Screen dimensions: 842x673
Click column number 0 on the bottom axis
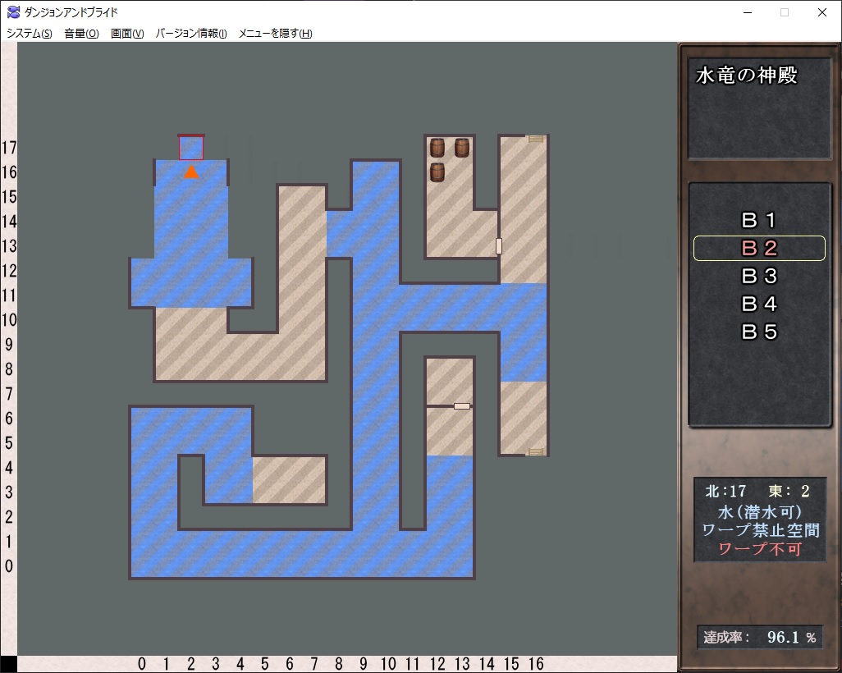point(142,665)
